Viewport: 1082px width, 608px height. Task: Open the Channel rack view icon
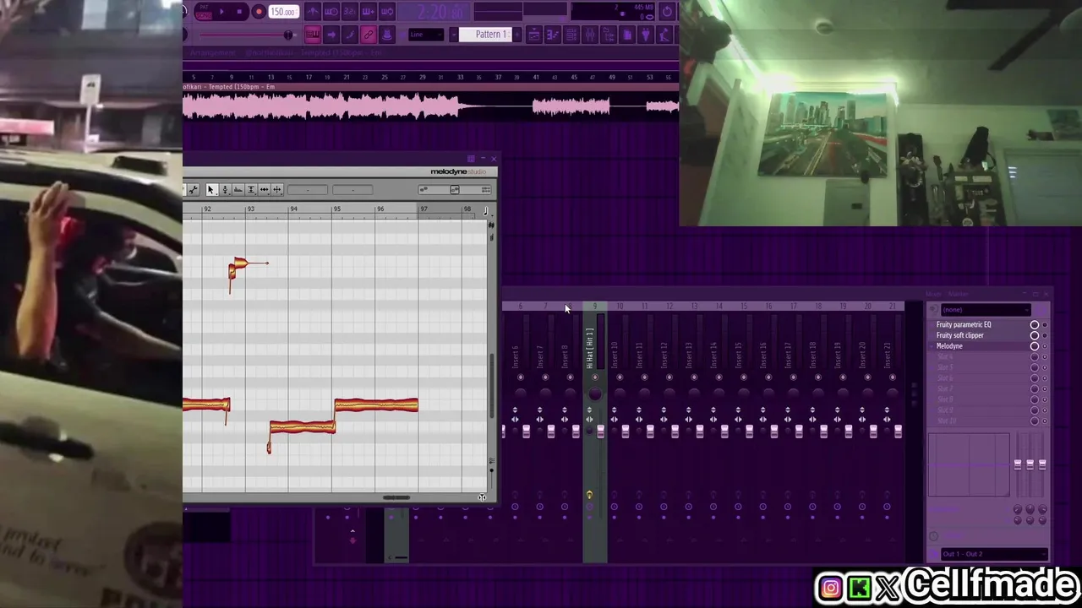(571, 35)
